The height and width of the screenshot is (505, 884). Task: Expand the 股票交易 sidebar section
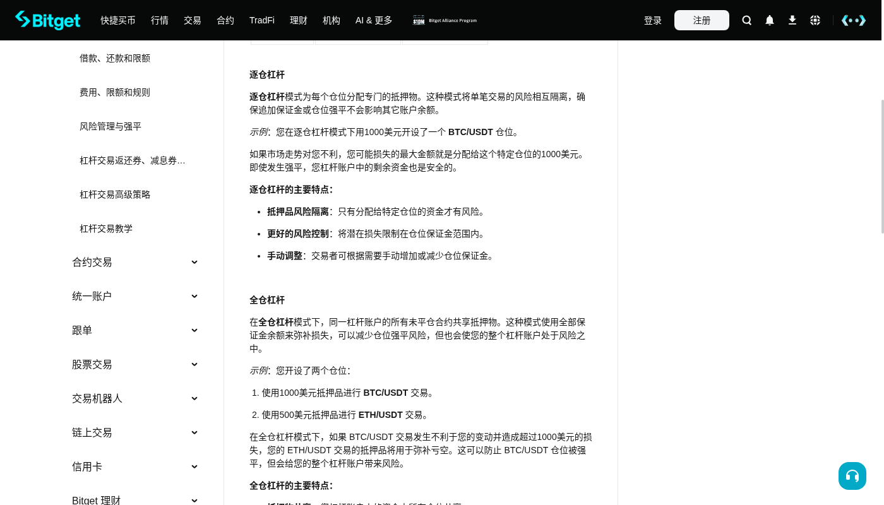click(135, 364)
